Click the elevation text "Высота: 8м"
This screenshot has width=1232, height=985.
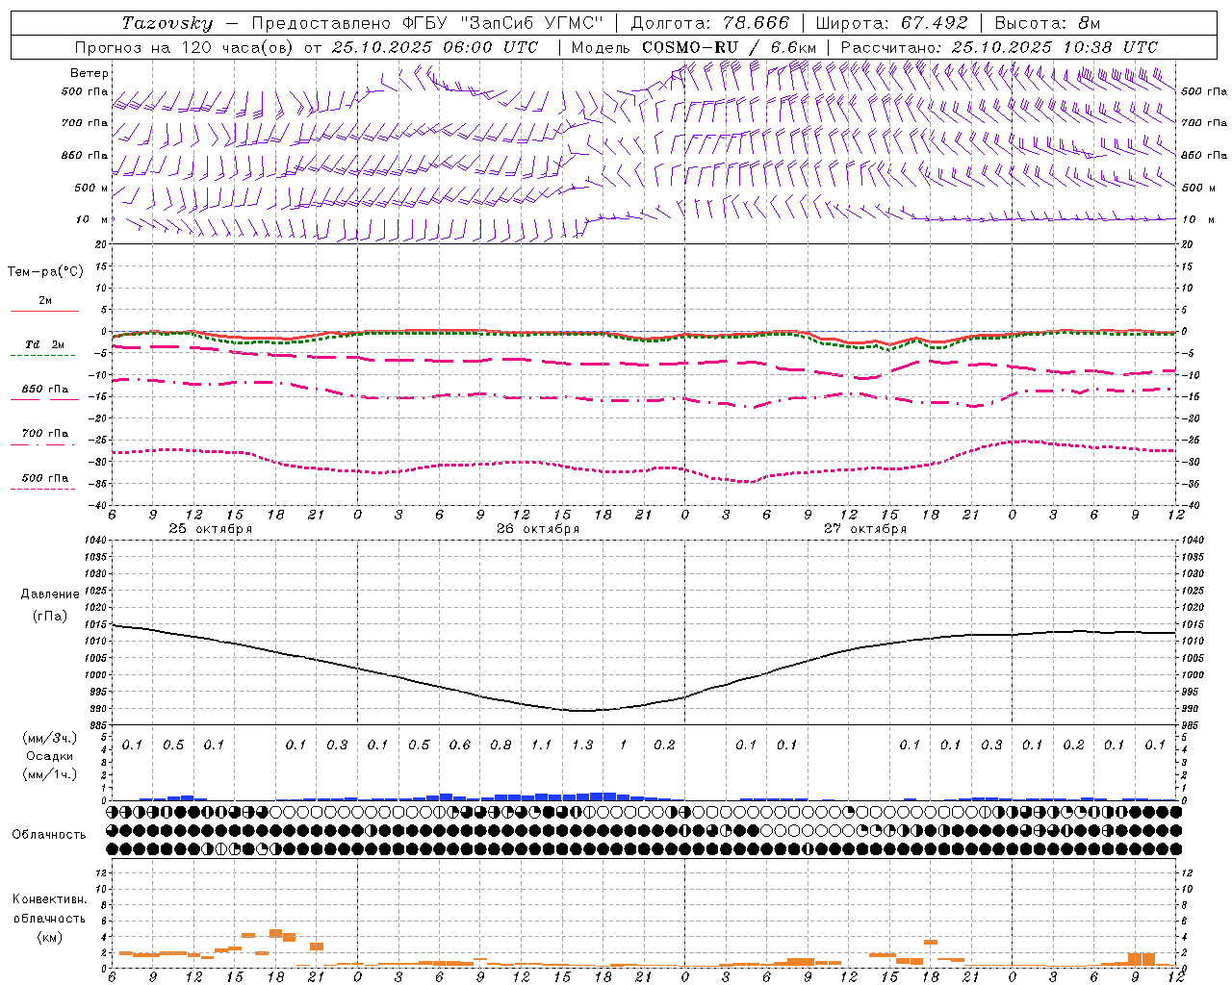(1047, 23)
